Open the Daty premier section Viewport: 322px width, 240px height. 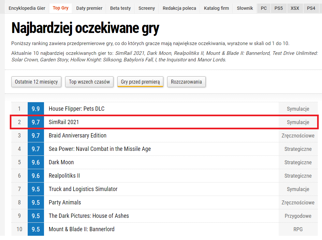[x=89, y=8]
